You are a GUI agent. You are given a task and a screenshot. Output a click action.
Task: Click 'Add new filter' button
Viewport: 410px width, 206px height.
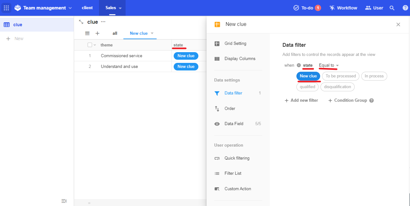tap(301, 100)
